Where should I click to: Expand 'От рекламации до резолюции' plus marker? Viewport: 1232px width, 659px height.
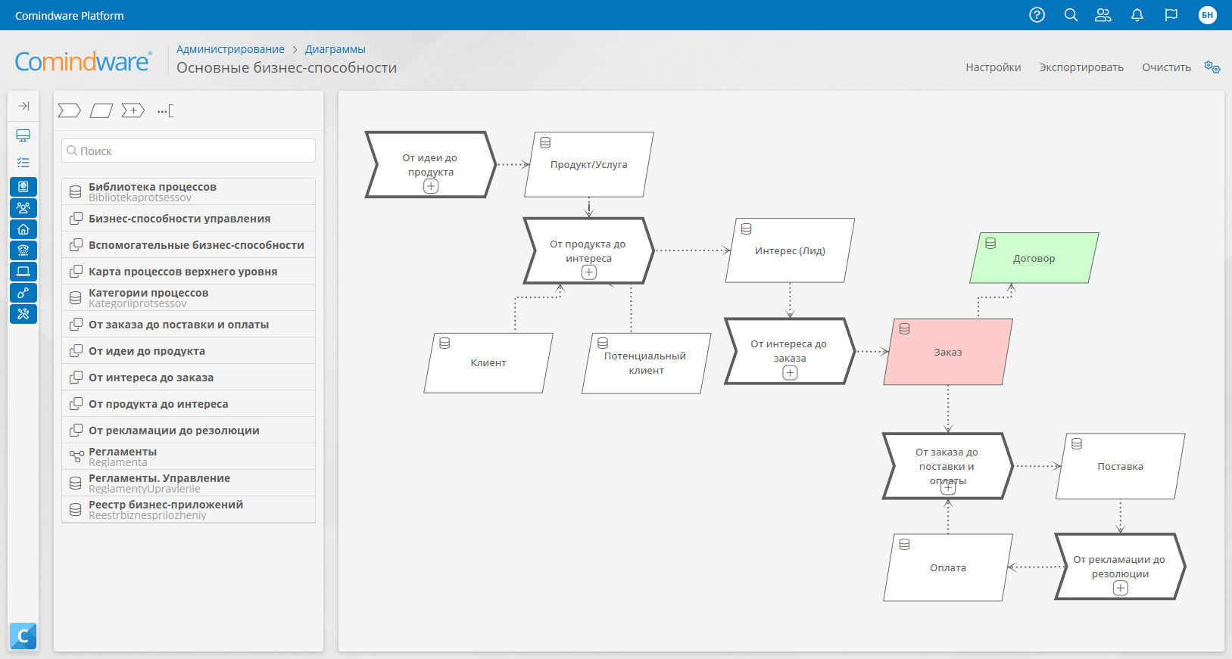coord(1120,588)
